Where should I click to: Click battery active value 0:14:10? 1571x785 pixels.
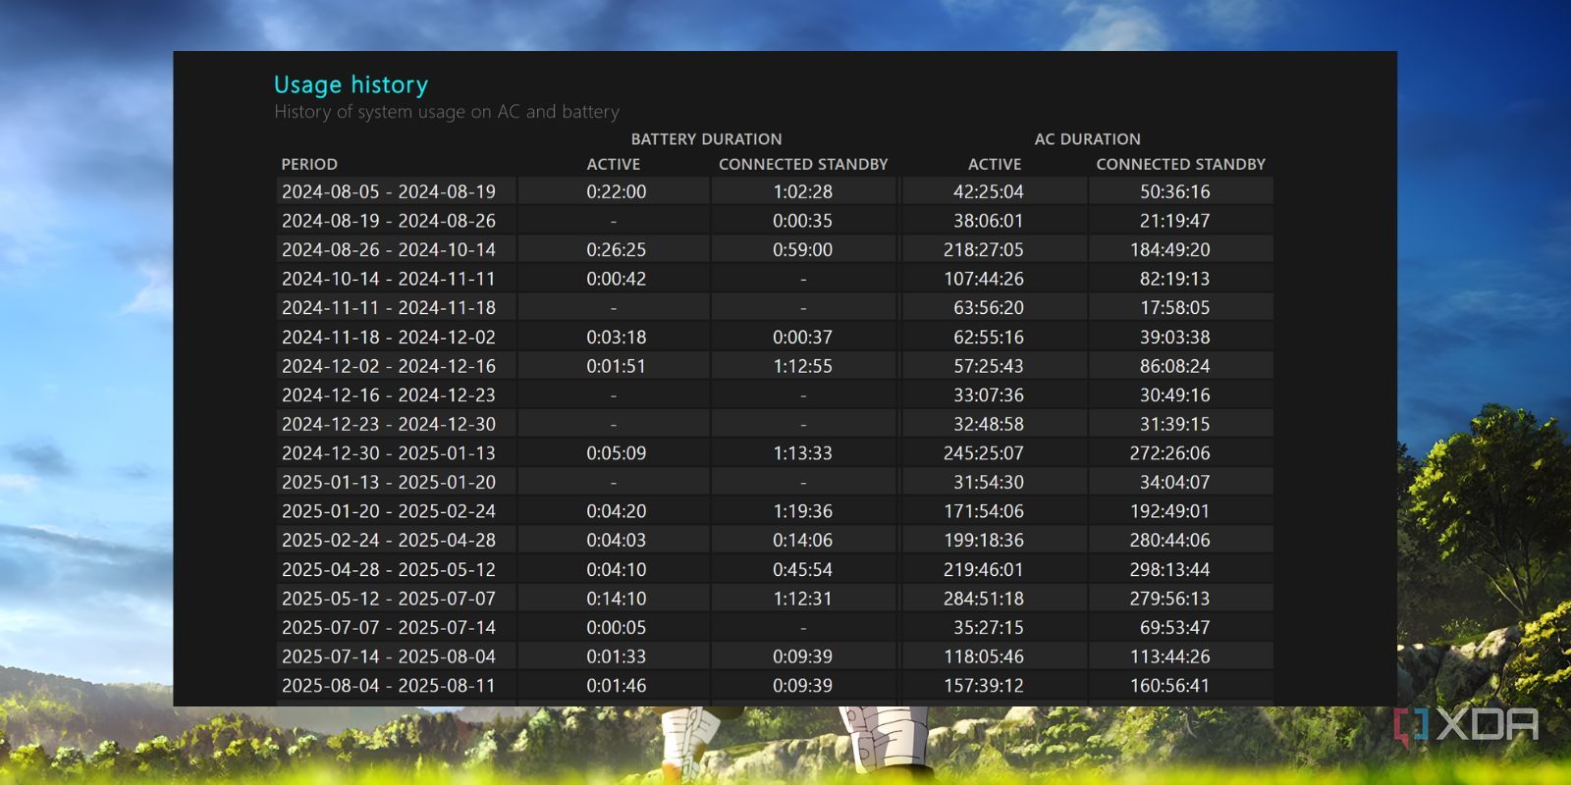[x=617, y=599]
